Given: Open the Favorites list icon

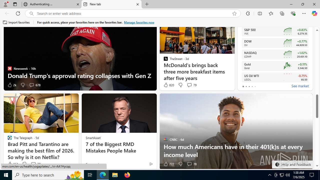Looking at the screenshot, I should (x=271, y=13).
